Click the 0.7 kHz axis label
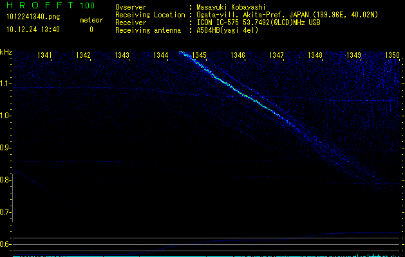Image resolution: width=405 pixels, height=257 pixels. (x=6, y=212)
